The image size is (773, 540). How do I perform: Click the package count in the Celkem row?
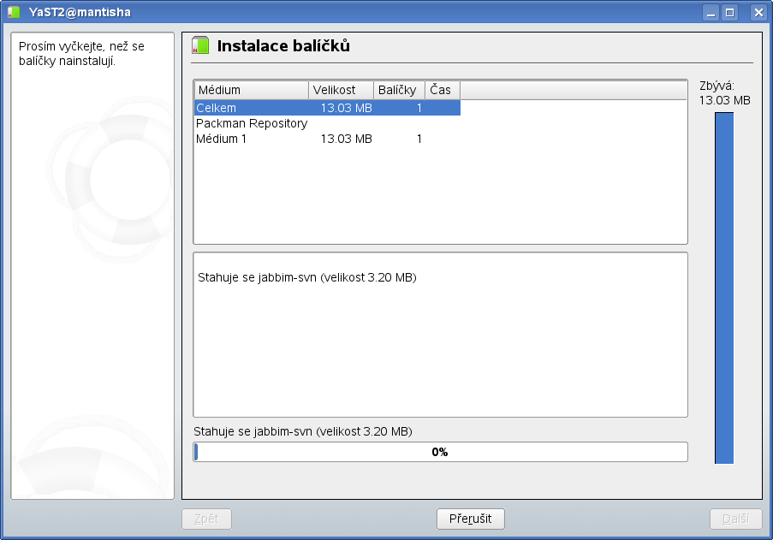(x=419, y=108)
